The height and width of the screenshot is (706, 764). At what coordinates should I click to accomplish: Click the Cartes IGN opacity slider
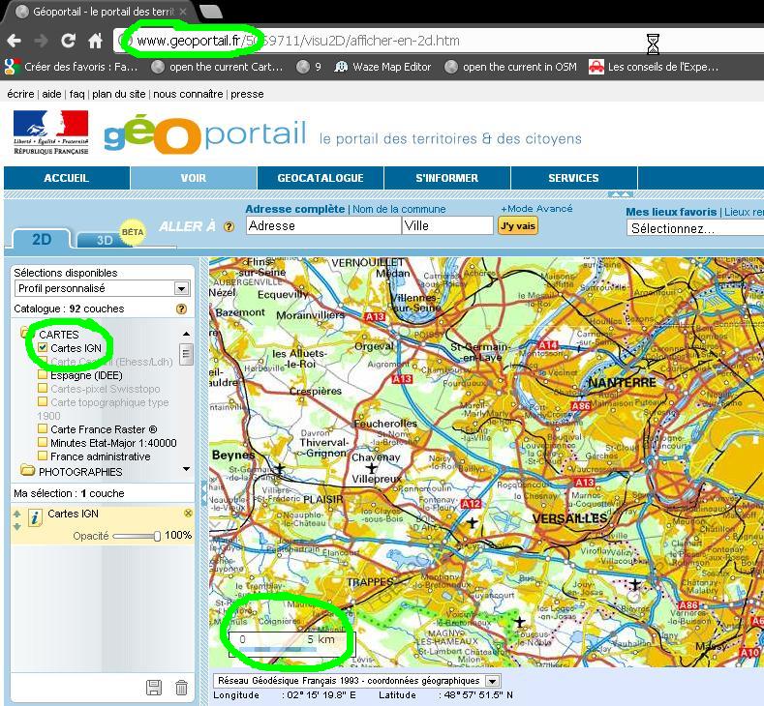137,536
